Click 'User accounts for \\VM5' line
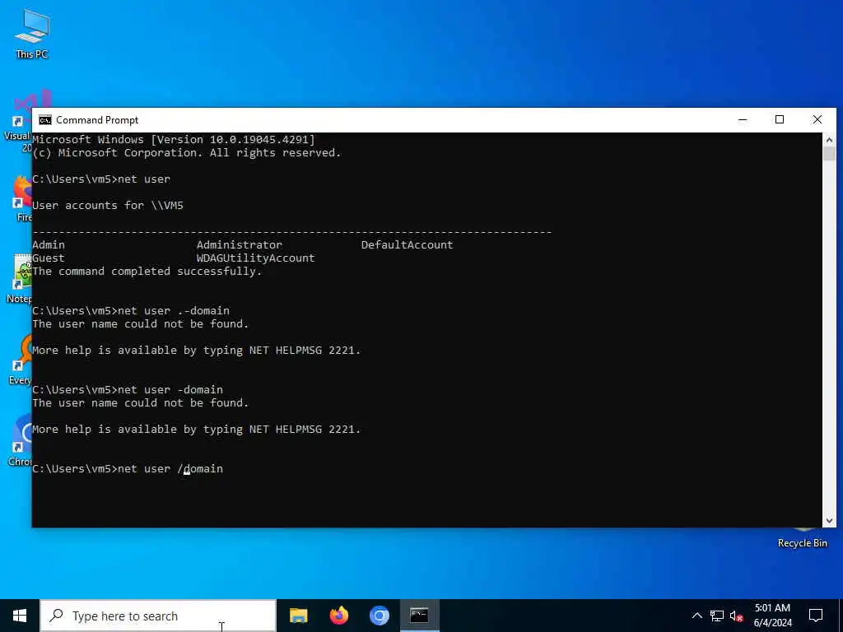Viewport: 843px width, 632px height. [108, 205]
